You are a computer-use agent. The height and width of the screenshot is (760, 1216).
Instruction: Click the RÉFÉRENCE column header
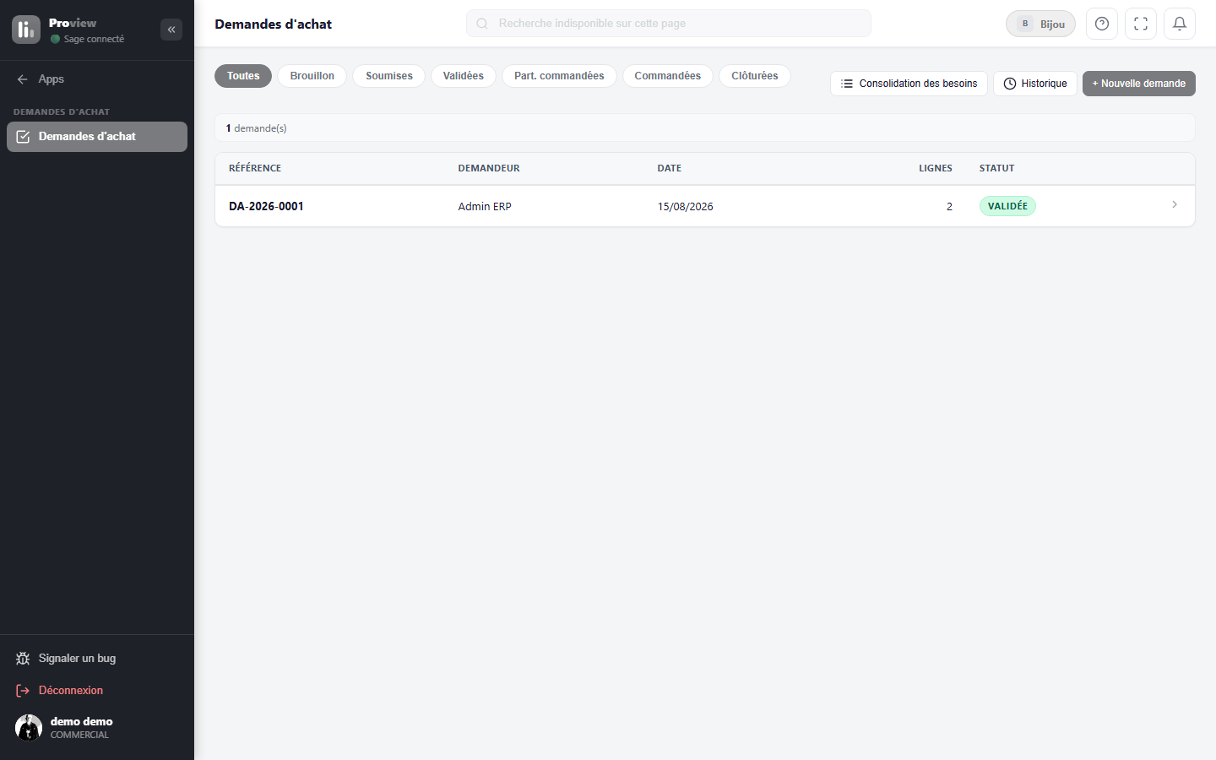click(255, 168)
